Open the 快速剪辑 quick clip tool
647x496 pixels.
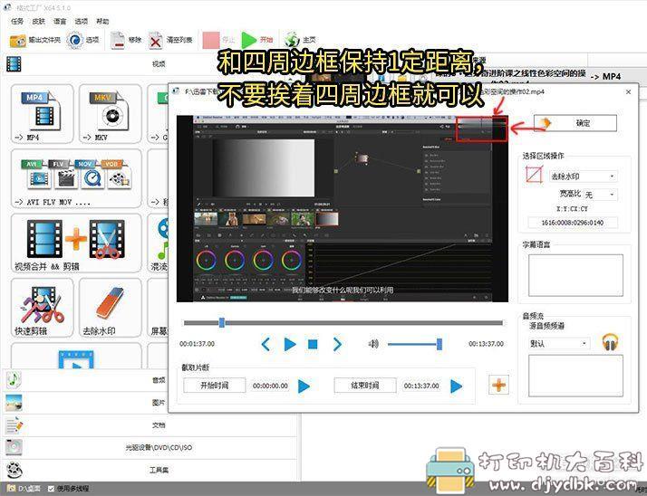[42, 308]
